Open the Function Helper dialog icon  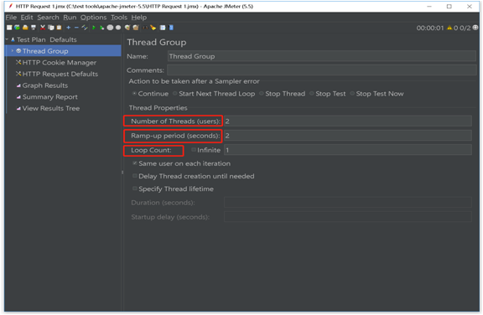click(163, 28)
